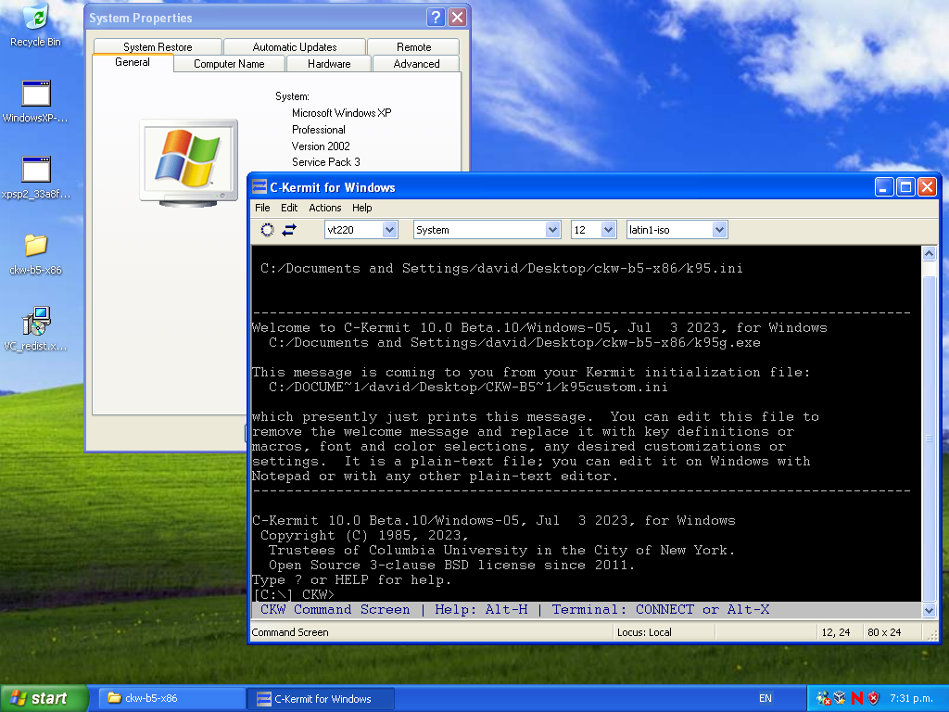Viewport: 949px width, 712px height.
Task: Click the [C:\] CKW> command prompt line
Action: coord(294,594)
